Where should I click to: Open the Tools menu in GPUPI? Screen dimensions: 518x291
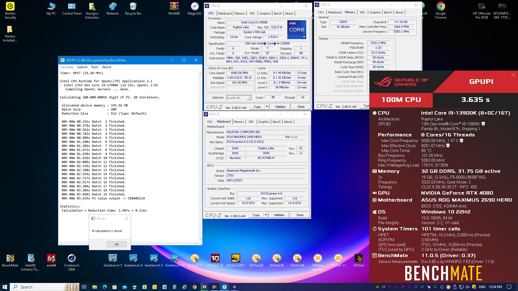tap(95, 67)
